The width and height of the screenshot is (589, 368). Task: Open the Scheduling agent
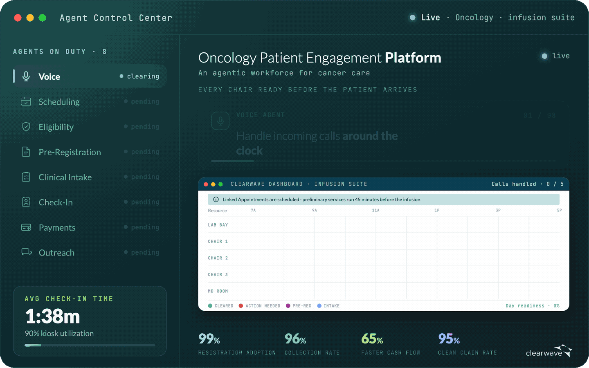pyautogui.click(x=90, y=101)
